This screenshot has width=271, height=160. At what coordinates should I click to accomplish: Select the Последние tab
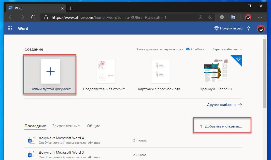click(x=35, y=126)
